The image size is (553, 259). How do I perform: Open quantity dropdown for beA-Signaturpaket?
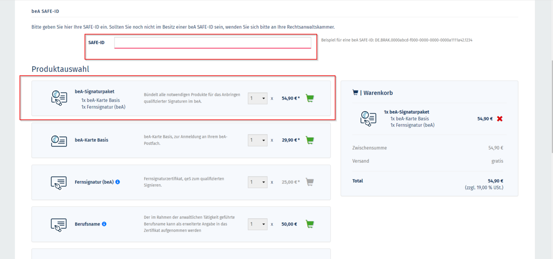[x=258, y=98]
